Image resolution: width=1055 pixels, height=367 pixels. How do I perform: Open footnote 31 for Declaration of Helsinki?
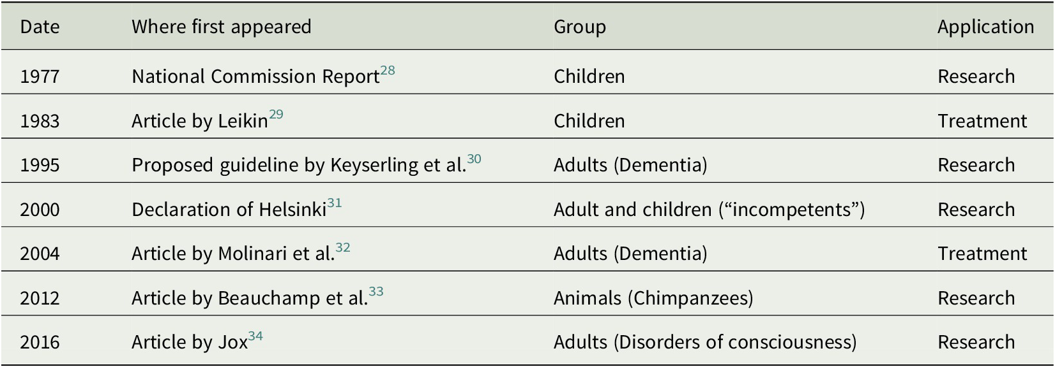point(335,204)
